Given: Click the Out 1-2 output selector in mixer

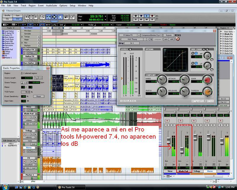Looking at the screenshot, I should coord(223,102).
